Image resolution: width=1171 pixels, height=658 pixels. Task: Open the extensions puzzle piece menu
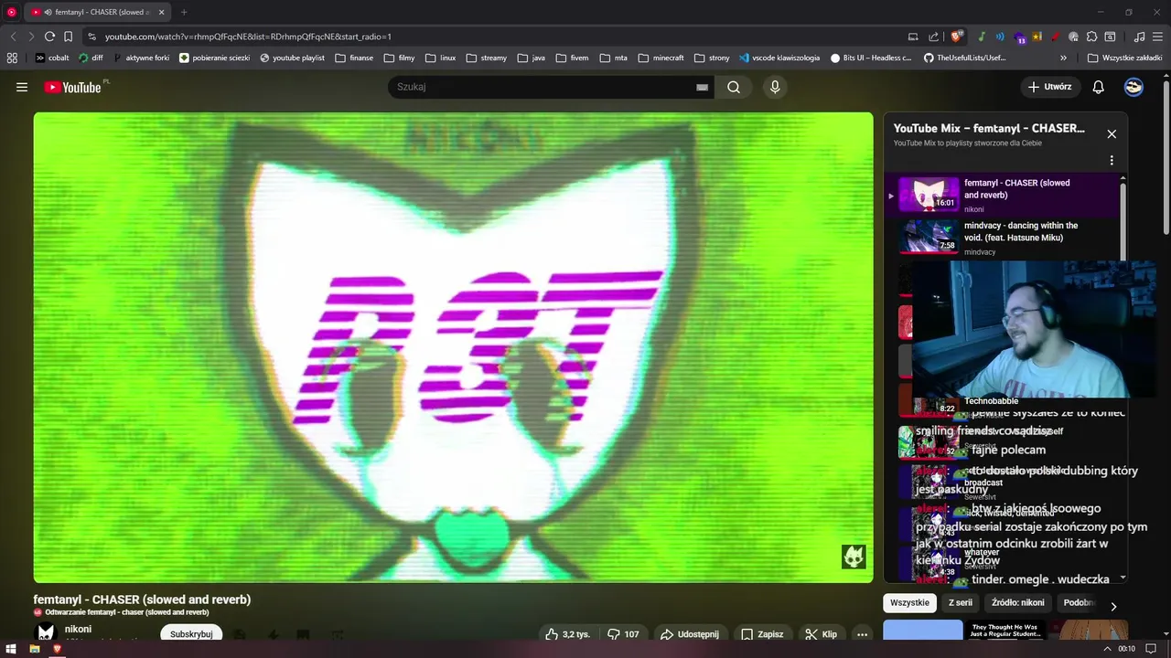(x=1091, y=37)
